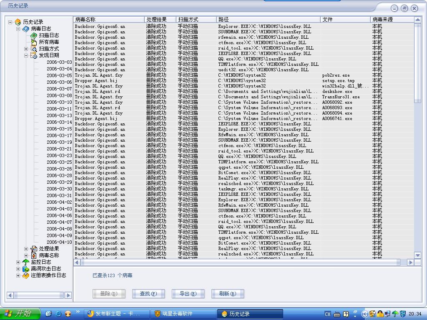The height and width of the screenshot is (320, 427).
Task: Expand the 注册表操作日志 node
Action: click(x=18, y=275)
